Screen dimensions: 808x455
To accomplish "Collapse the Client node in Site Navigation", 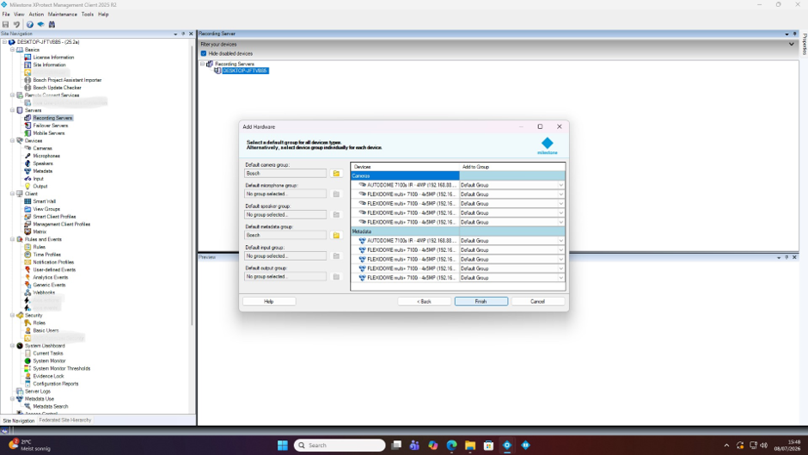I will click(x=12, y=194).
